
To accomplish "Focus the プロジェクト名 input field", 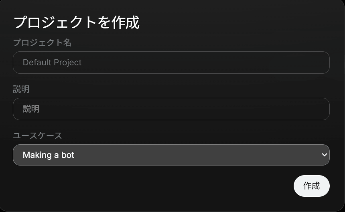I will click(171, 63).
